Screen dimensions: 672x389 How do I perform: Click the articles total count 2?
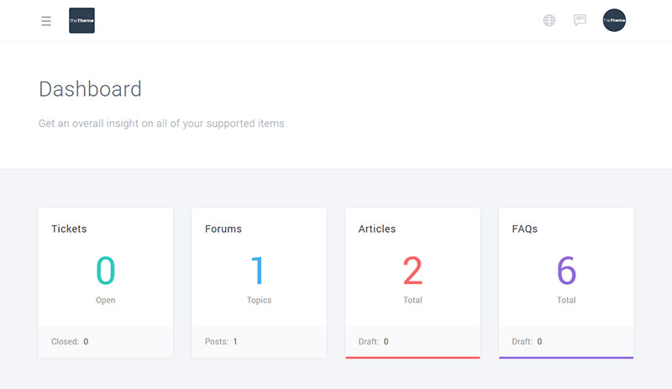[412, 271]
